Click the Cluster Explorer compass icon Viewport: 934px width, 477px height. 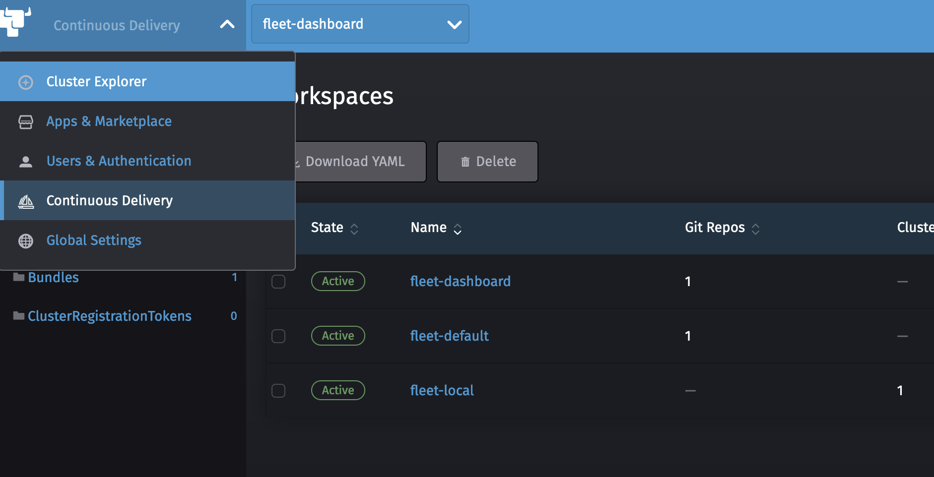[x=26, y=82]
